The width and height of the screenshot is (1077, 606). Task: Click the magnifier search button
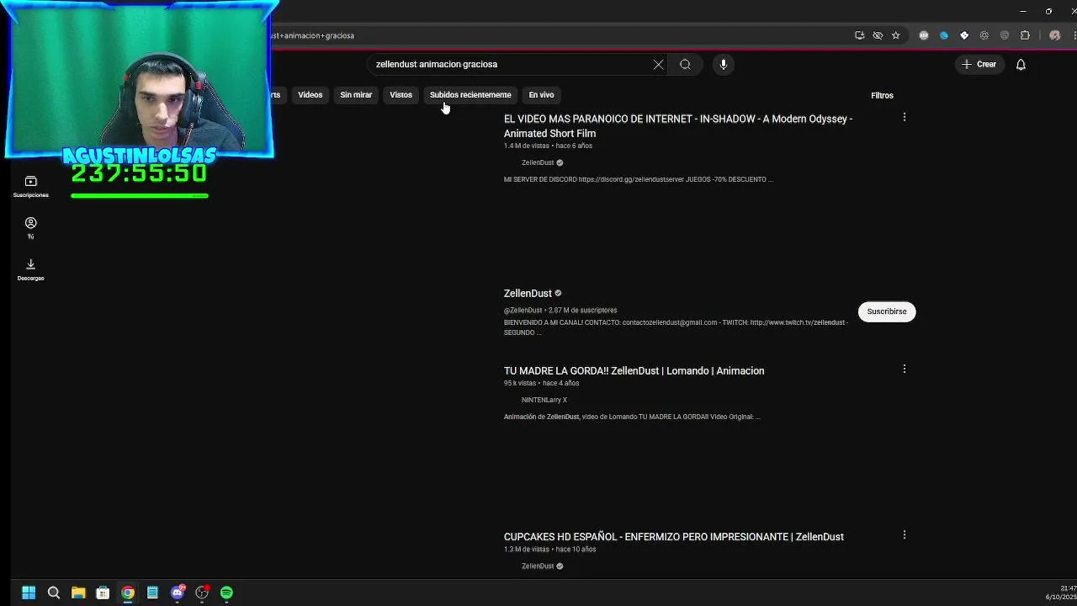click(685, 64)
